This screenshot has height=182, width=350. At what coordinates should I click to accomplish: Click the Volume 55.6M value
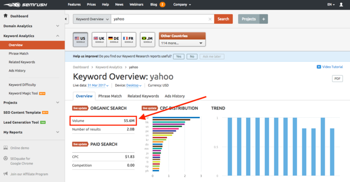(129, 121)
